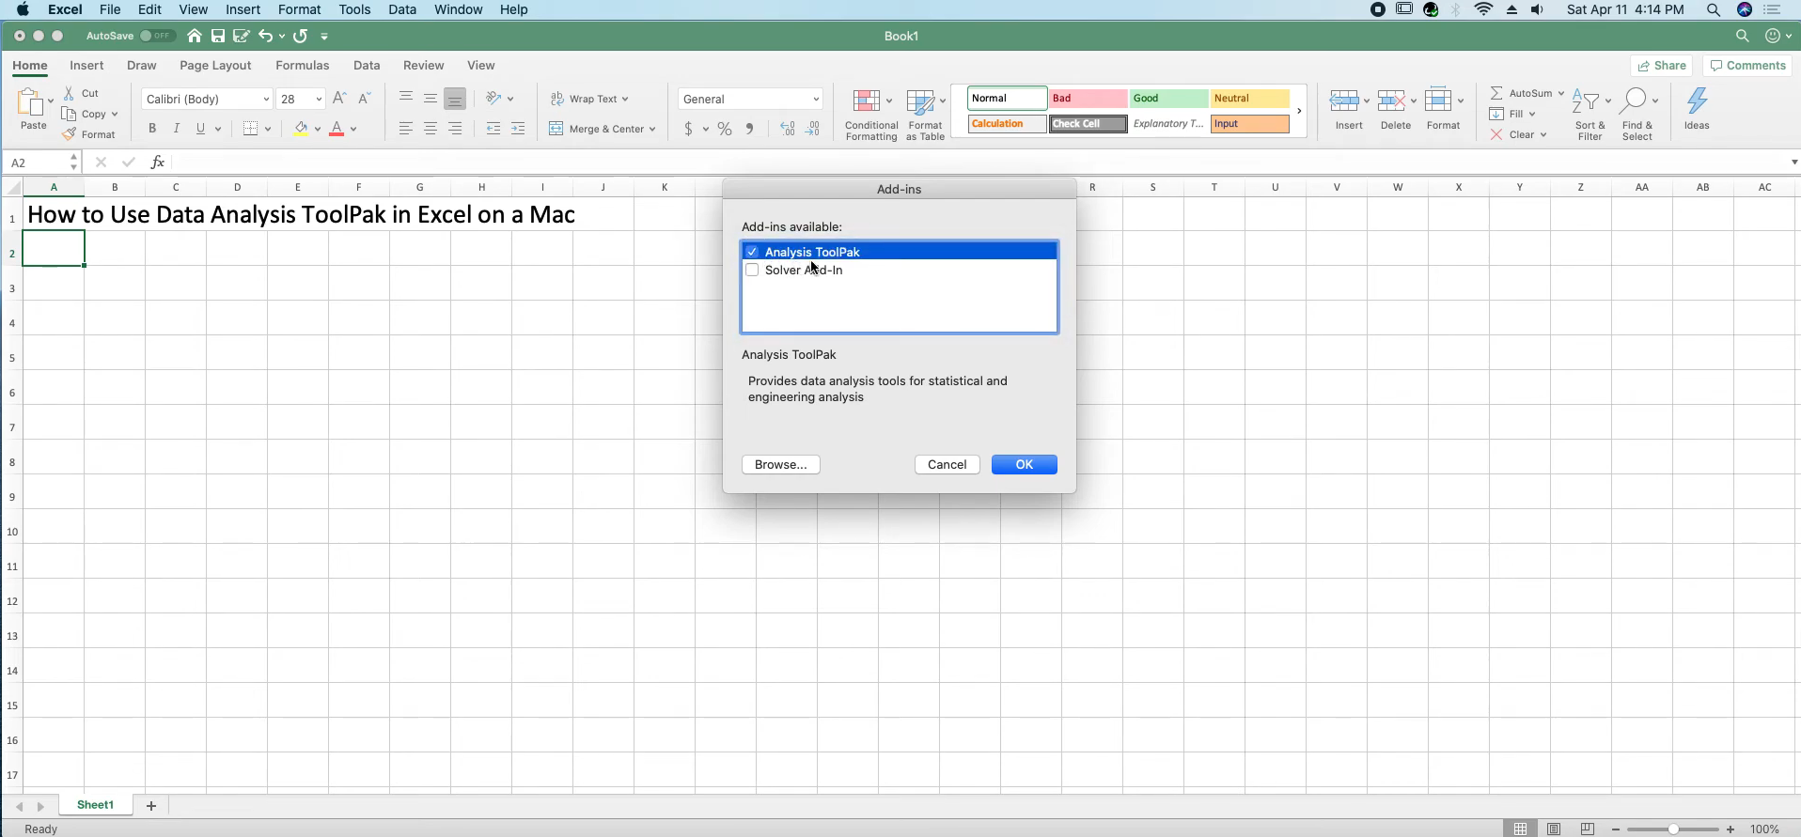This screenshot has width=1801, height=837.
Task: Select the Sheet1 tab
Action: coord(95,805)
